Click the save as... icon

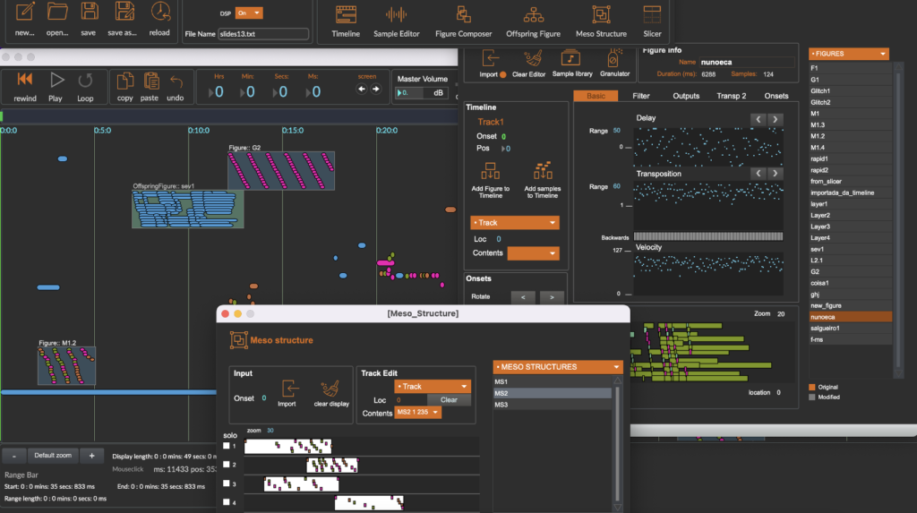tap(124, 12)
